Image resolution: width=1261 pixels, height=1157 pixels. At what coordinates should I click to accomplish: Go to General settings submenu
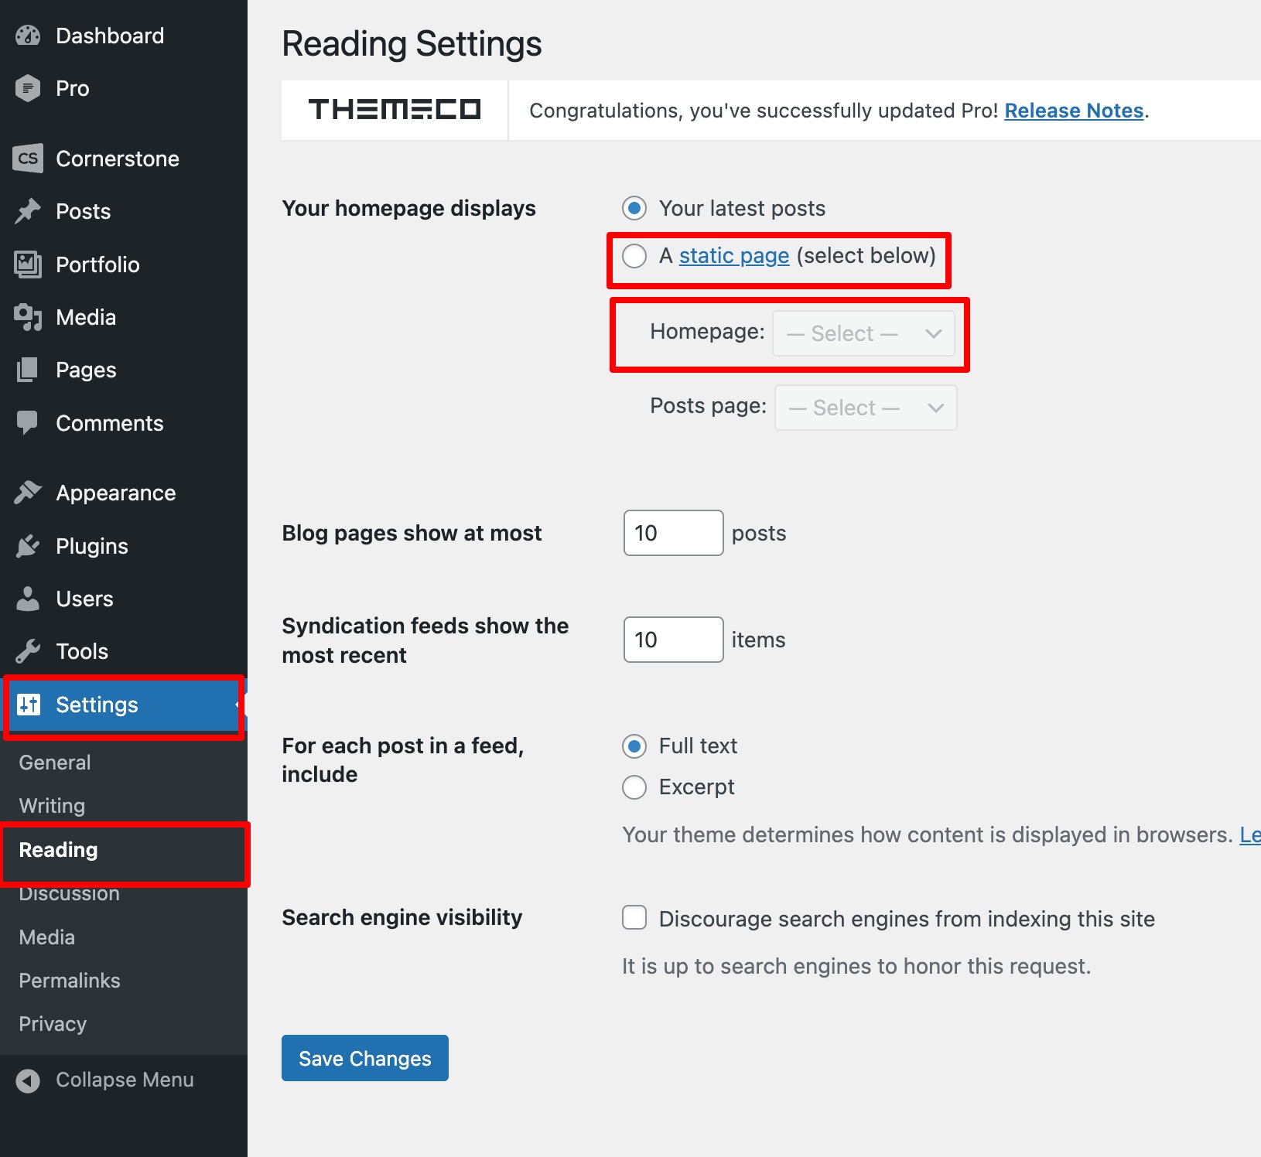coord(55,763)
